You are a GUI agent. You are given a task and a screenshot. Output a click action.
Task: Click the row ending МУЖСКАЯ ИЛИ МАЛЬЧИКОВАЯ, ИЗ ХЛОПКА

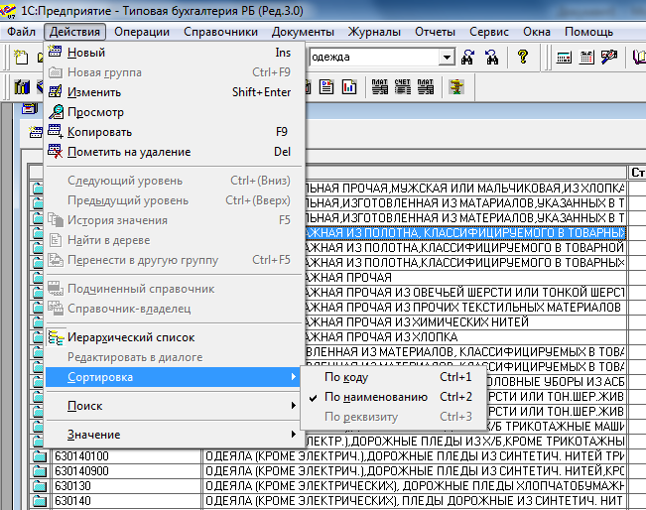[x=465, y=189]
